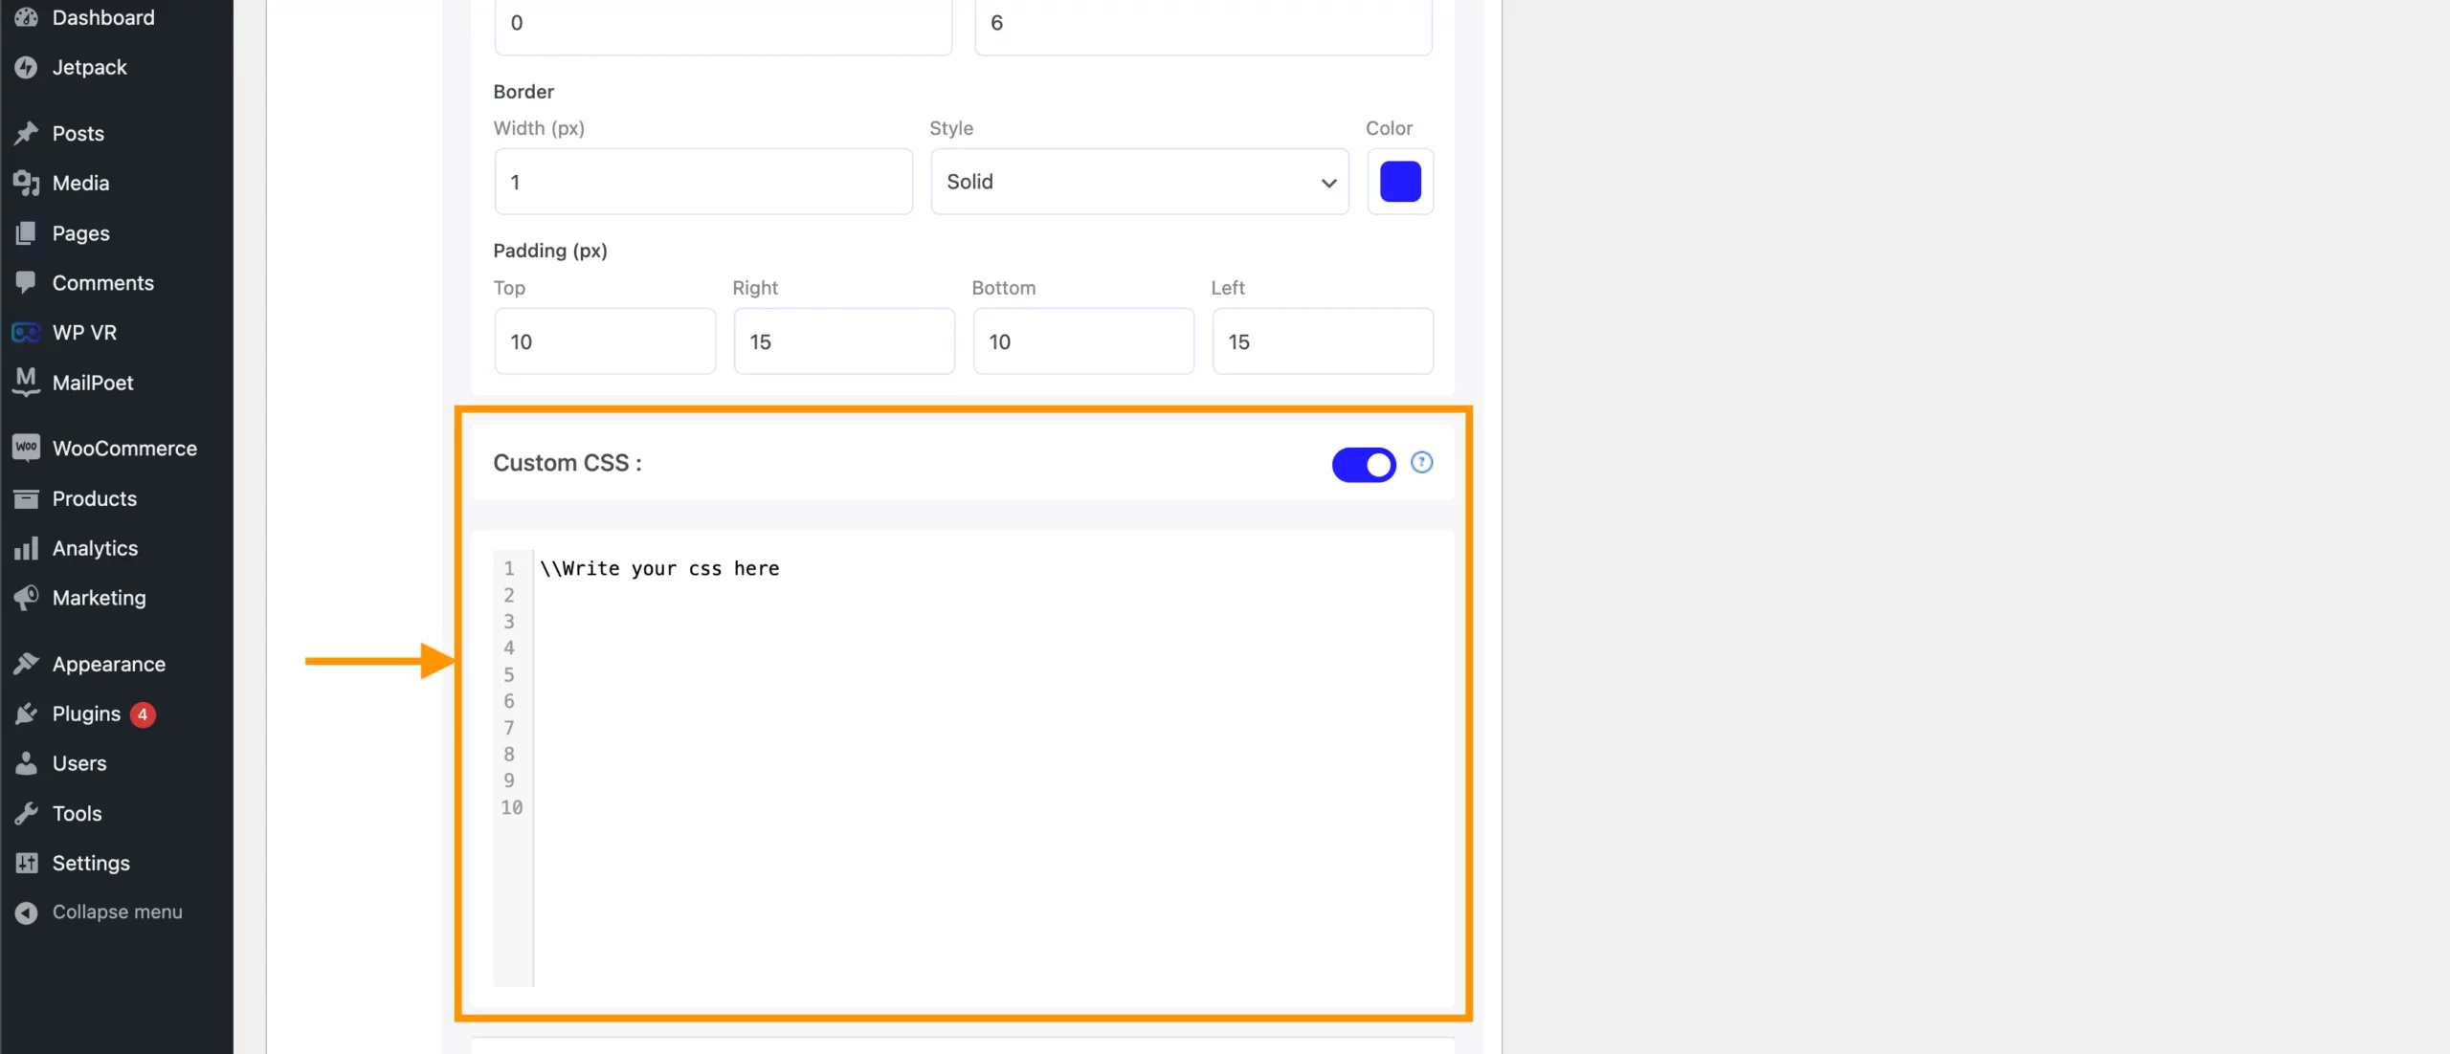Toggle the Collapse menu option
Image resolution: width=2450 pixels, height=1054 pixels.
(117, 911)
